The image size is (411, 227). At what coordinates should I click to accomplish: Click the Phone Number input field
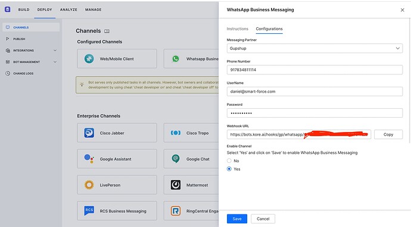click(x=315, y=70)
